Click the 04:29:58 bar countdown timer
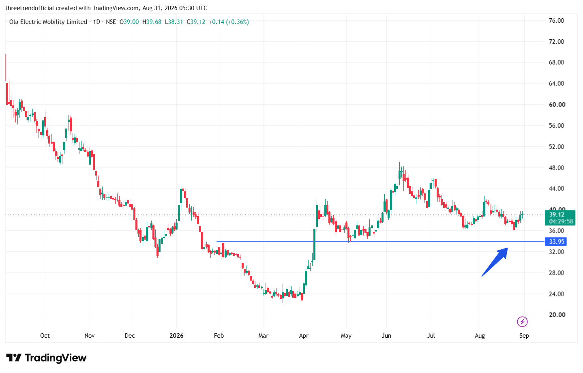 tap(561, 221)
